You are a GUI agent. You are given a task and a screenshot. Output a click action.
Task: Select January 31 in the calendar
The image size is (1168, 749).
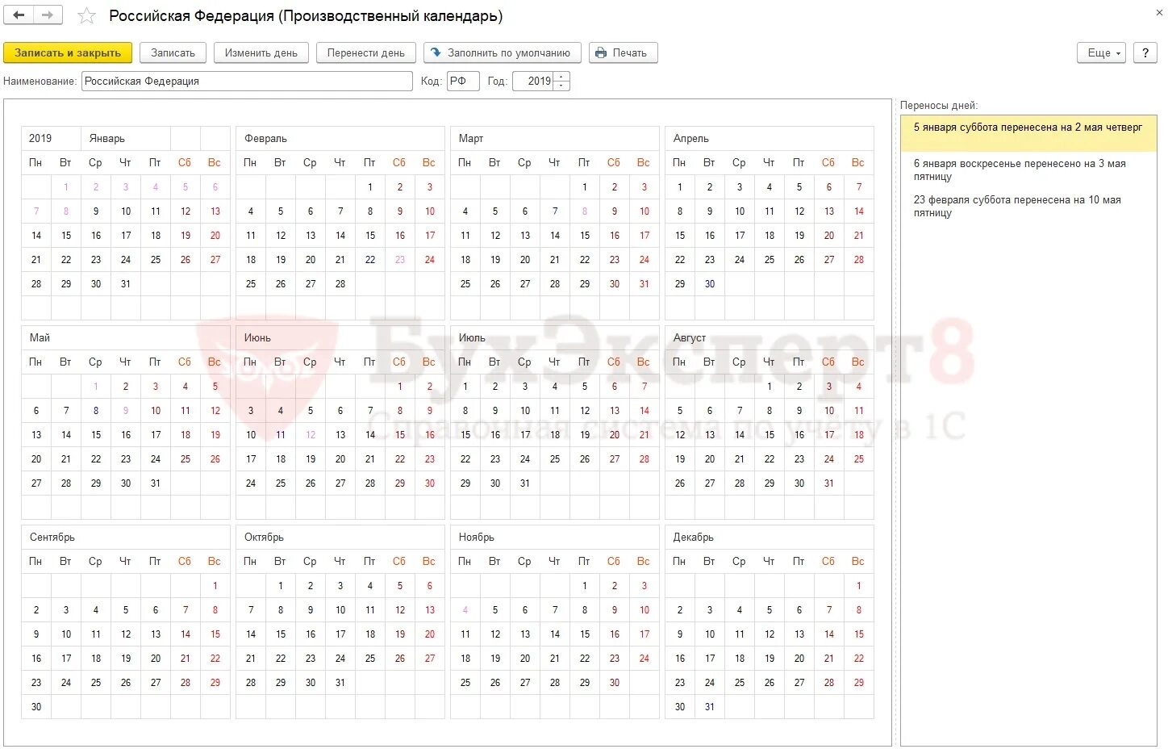[126, 284]
